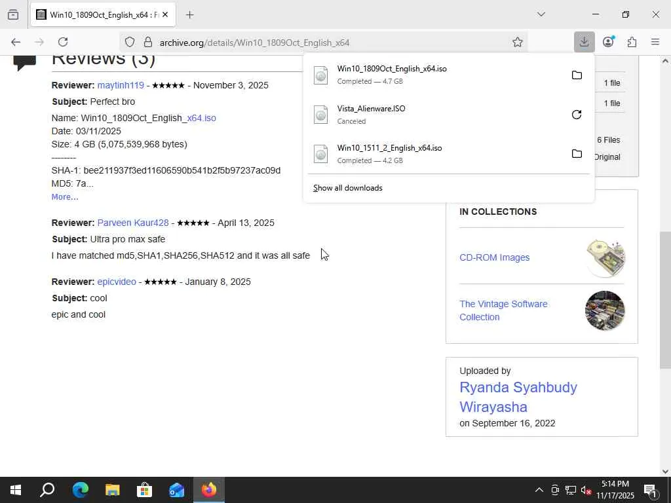The width and height of the screenshot is (671, 503).
Task: Go forward with the forward arrow
Action: [x=39, y=42]
